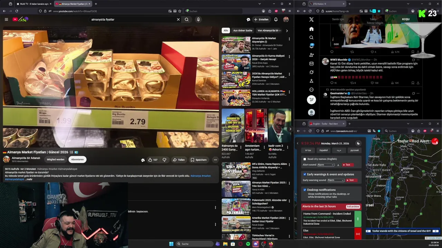
Task: Open X profile icon in sidebar
Action: [311, 81]
